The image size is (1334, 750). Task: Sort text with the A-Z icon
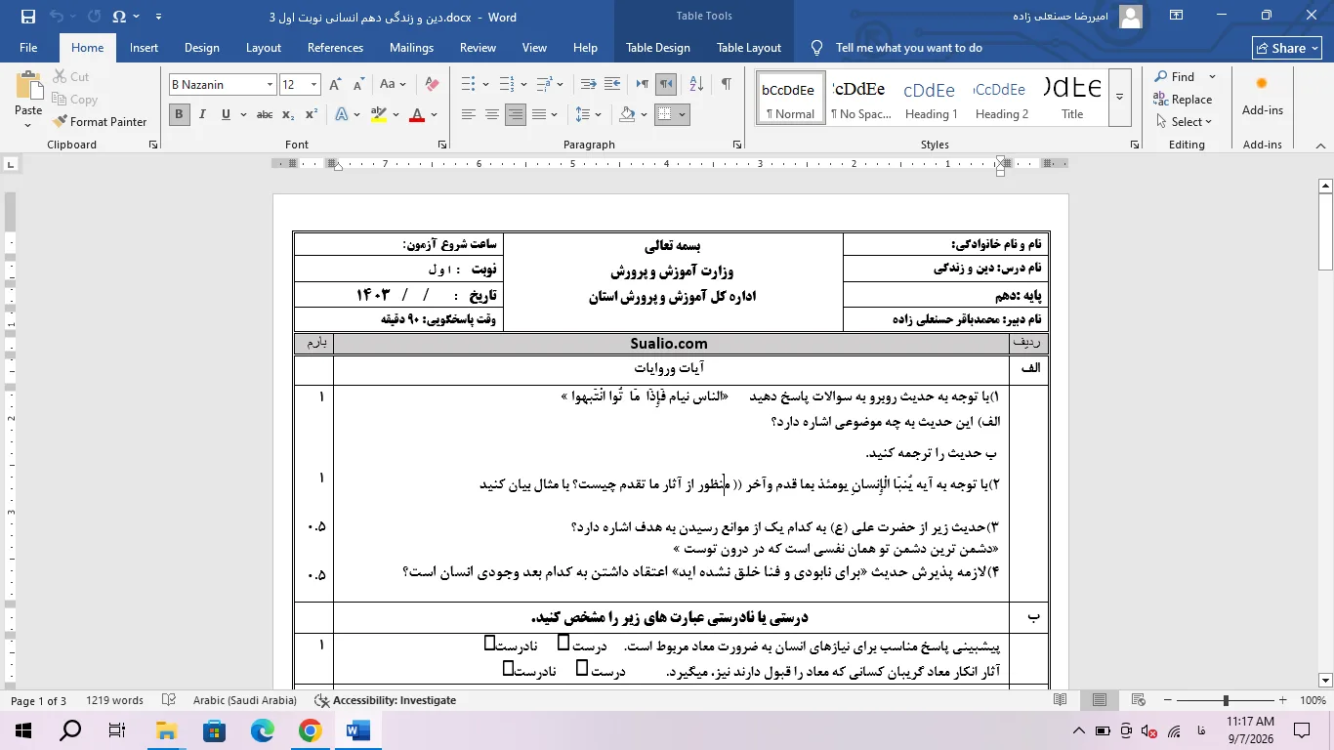[x=698, y=85]
